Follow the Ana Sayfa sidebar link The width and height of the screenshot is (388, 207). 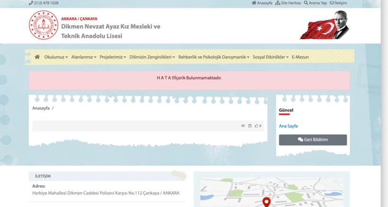click(288, 126)
